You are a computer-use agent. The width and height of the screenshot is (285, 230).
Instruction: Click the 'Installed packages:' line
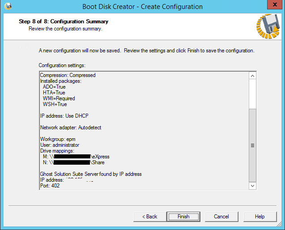coord(61,81)
